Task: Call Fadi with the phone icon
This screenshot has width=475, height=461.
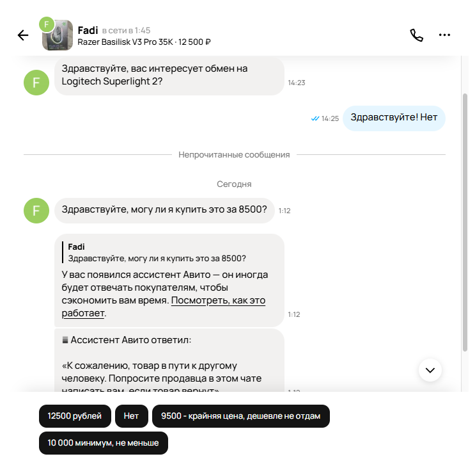Action: tap(416, 35)
